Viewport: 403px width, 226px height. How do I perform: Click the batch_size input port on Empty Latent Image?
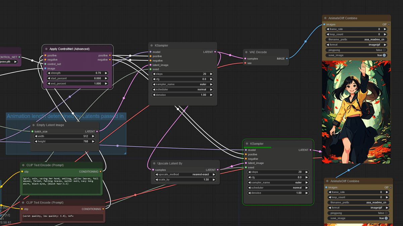[33, 132]
